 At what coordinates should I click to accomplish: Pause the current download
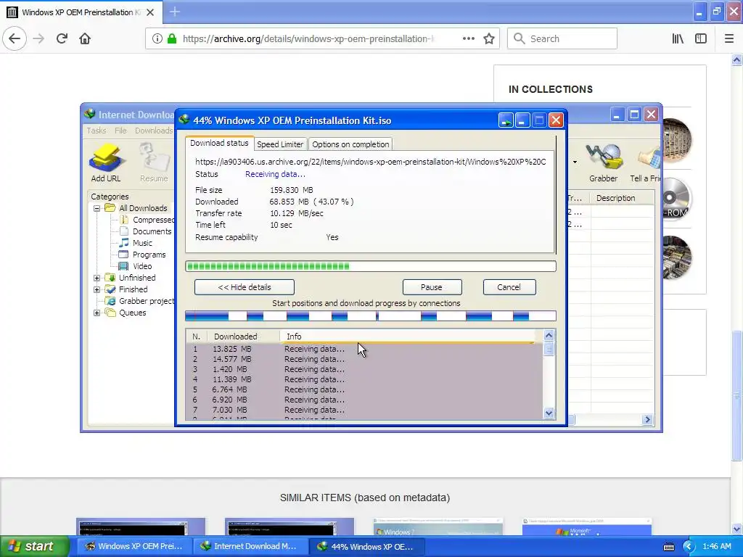[432, 287]
